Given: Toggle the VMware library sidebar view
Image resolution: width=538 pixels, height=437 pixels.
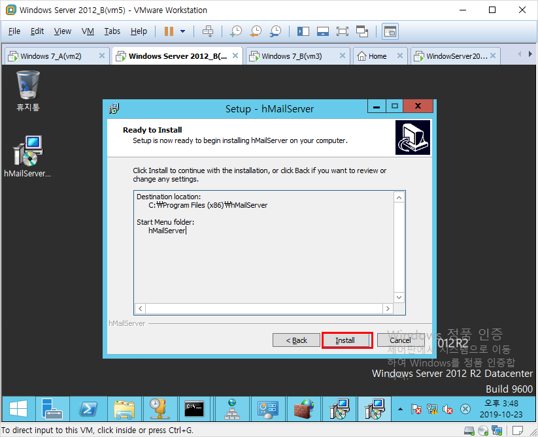Looking at the screenshot, I should click(x=303, y=31).
